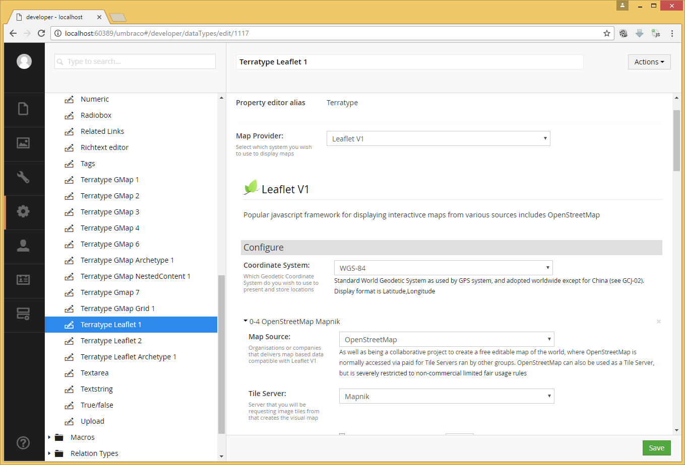Screen dimensions: 685x465
Task: Click the Leaflet leaf logo
Action: click(251, 187)
